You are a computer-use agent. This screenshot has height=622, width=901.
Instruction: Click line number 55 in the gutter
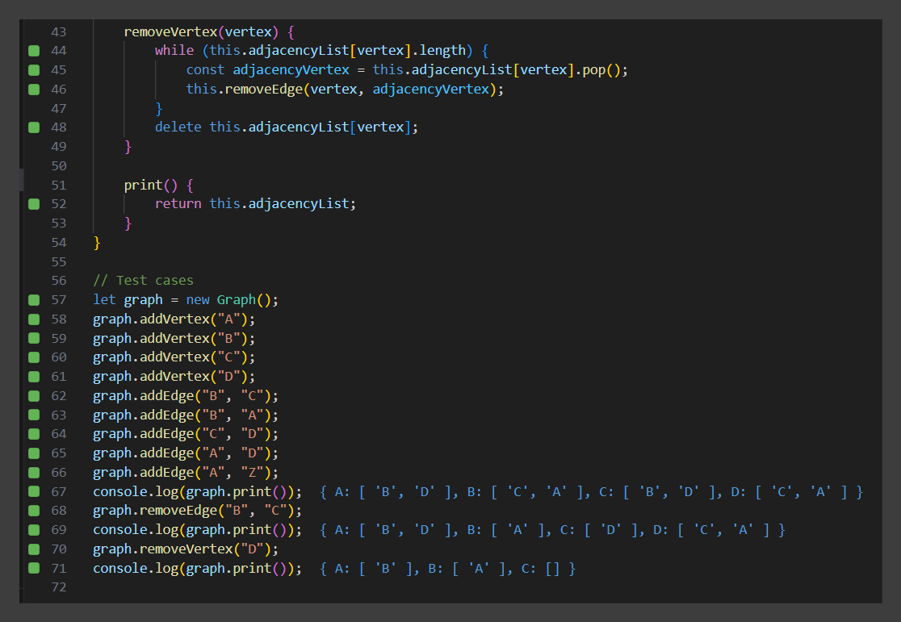(x=59, y=262)
